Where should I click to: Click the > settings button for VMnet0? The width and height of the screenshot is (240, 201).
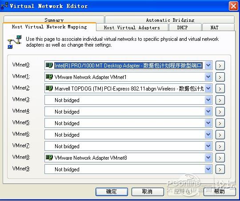click(x=220, y=65)
